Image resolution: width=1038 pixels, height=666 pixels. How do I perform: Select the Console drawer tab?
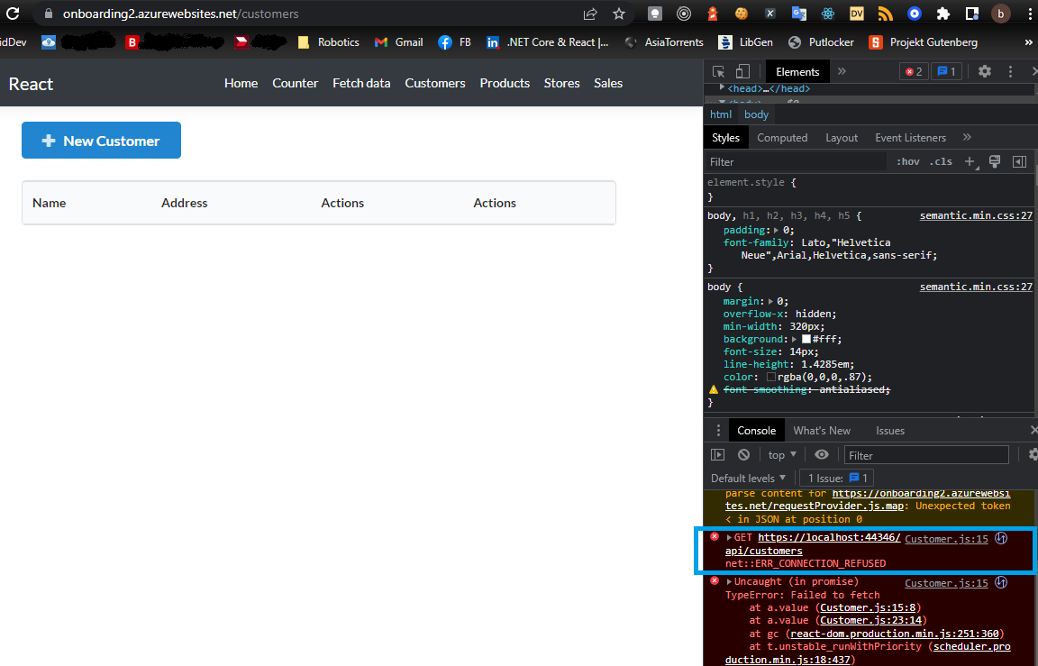pos(756,430)
